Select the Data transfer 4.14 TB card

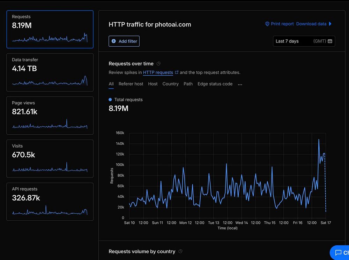click(x=50, y=72)
